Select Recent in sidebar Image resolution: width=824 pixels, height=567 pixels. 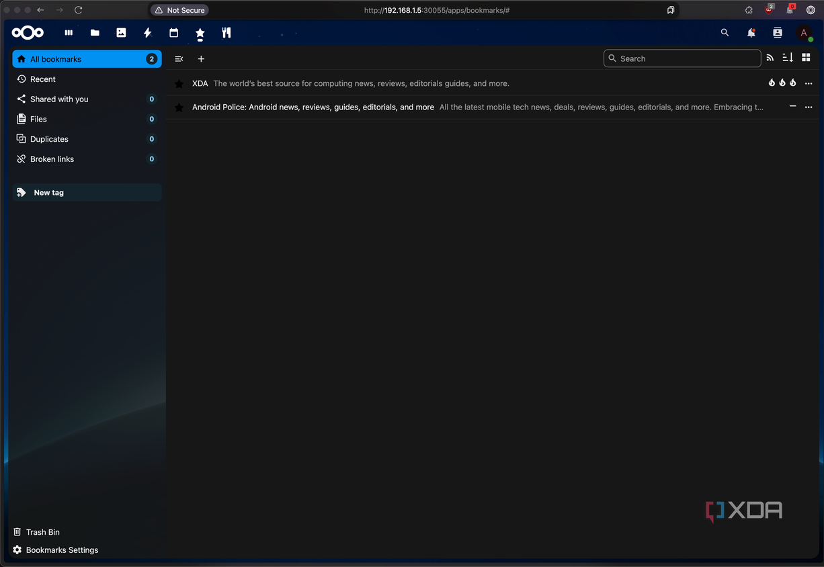click(87, 79)
